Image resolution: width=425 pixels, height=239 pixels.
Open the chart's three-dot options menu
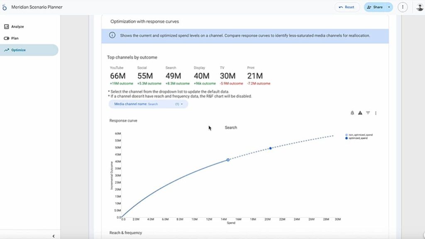coord(376,113)
